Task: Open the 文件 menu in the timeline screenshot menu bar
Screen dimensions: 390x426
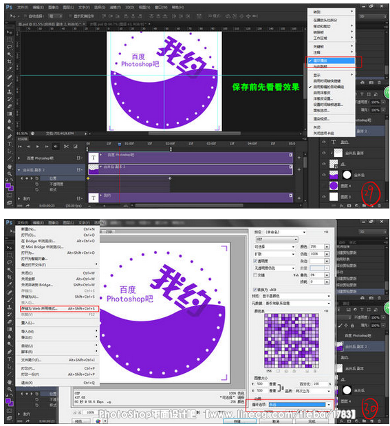Action: pos(23,8)
